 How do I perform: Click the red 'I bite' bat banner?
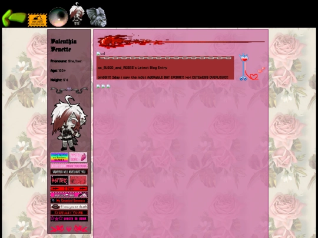(69, 189)
